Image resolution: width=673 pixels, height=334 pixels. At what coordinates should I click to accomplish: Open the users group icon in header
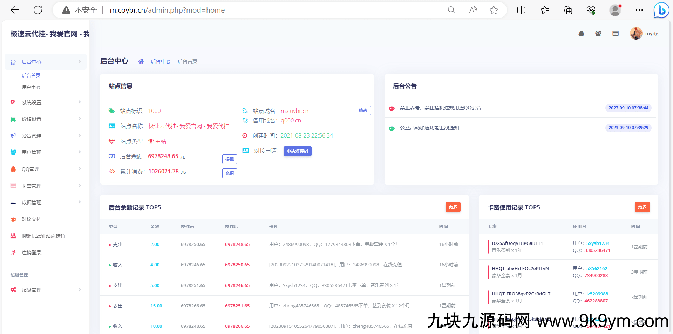click(598, 34)
